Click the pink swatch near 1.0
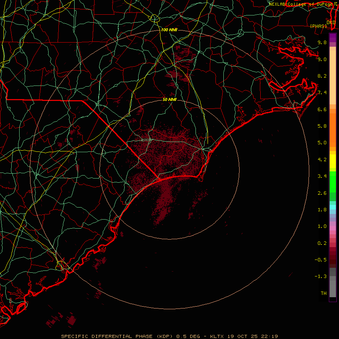Viewport: 339px width, 339px height. [x=333, y=228]
